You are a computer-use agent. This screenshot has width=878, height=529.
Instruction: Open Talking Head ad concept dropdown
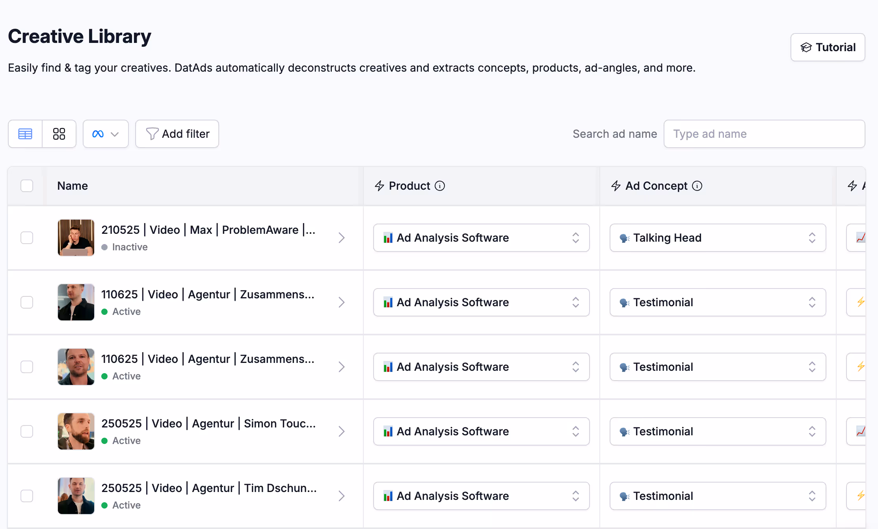pyautogui.click(x=718, y=238)
